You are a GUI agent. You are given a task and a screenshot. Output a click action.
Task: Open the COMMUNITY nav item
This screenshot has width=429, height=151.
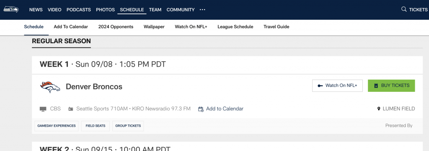pyautogui.click(x=181, y=10)
